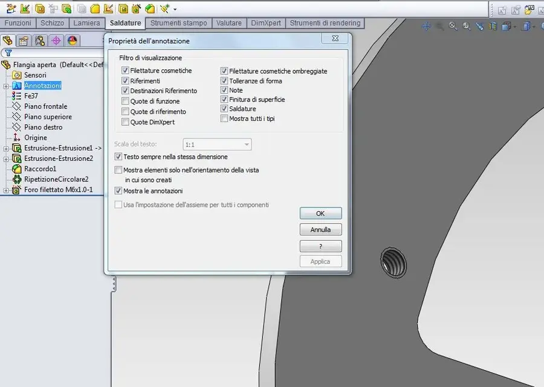This screenshot has width=544, height=387.
Task: Open Display Style dropdown arrow
Action: point(534,27)
